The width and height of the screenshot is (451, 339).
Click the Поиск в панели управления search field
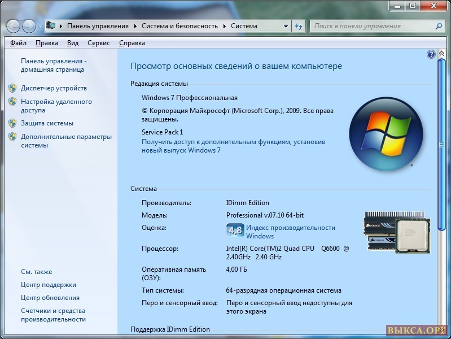[x=373, y=26]
